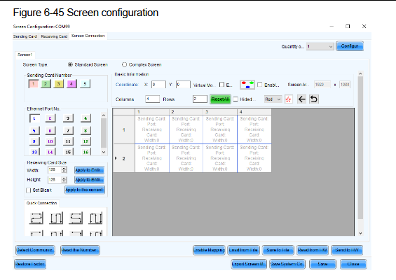Viewport: 396px width, 280px height.
Task: Open the RGB virtual mode pixel layout icon
Action: click(x=247, y=85)
